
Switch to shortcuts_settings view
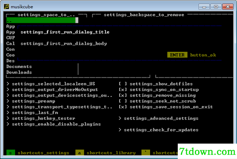click(x=43, y=153)
